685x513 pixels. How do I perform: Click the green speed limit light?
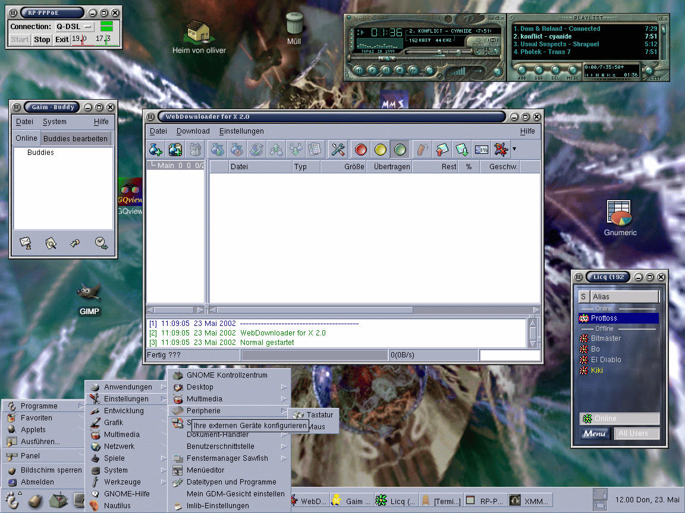click(400, 150)
